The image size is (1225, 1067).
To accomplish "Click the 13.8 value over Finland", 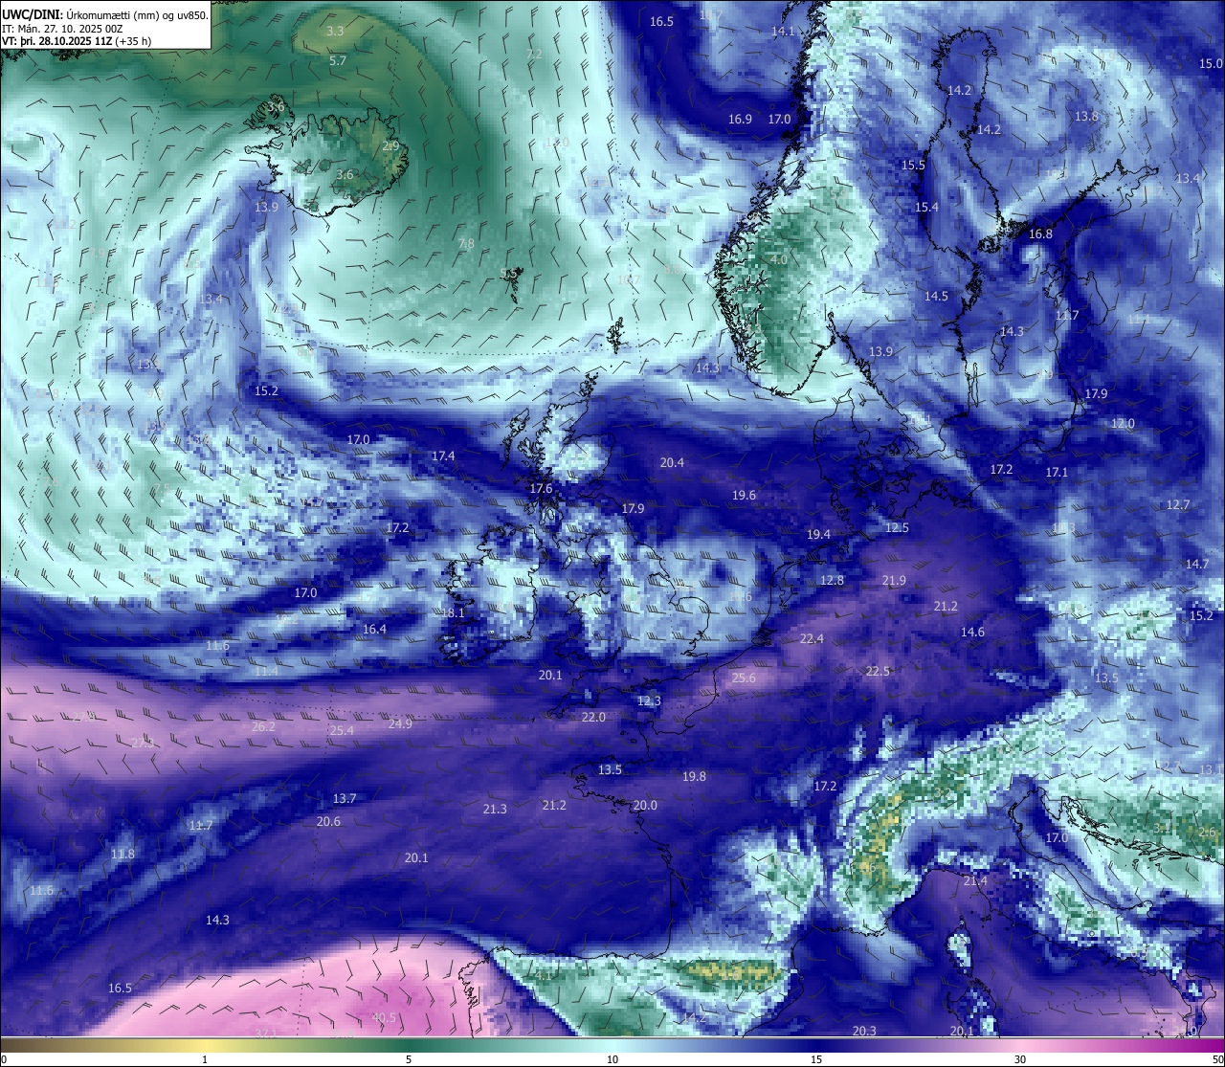I will coord(1085,117).
